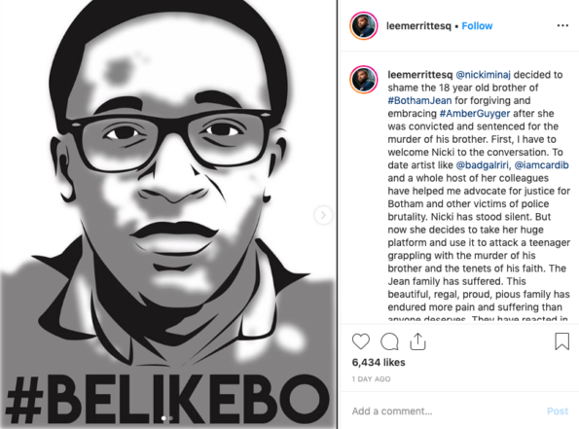Select second carousel dot indicator
579x429 pixels.
point(170,418)
